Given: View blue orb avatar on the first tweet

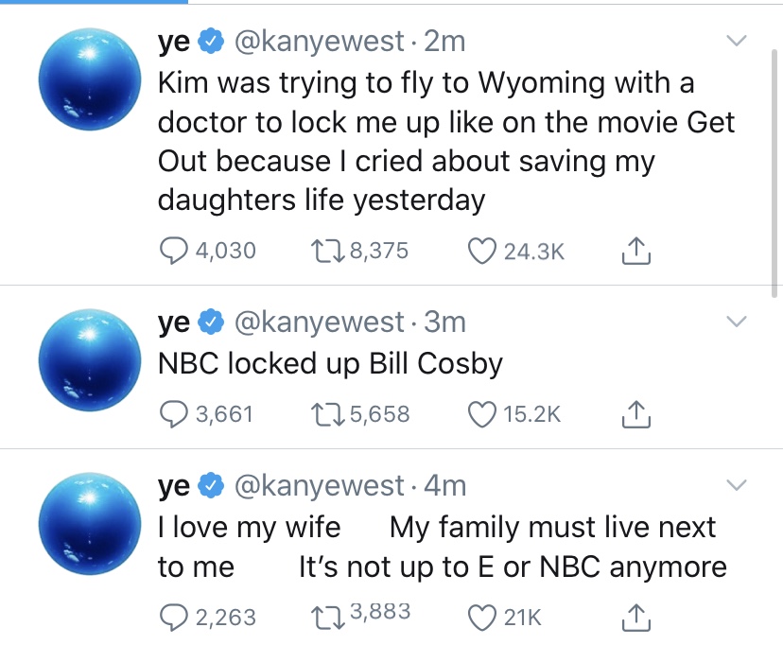Looking at the screenshot, I should point(90,78).
